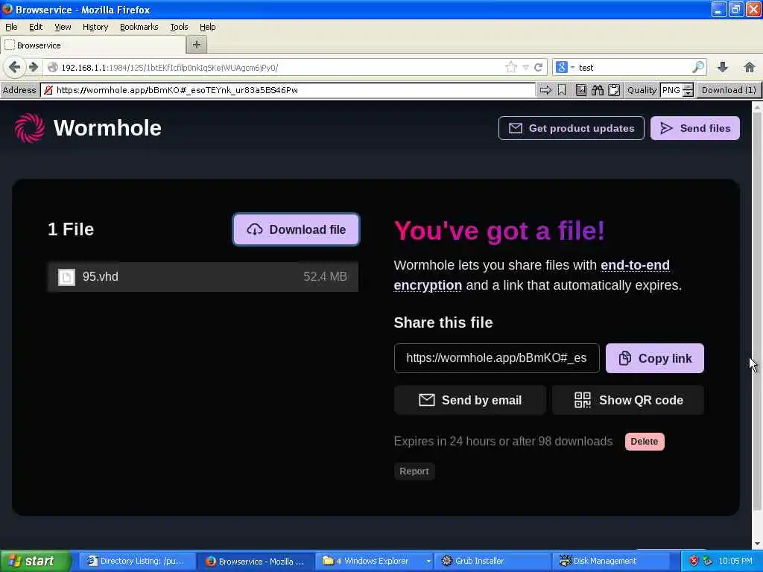Click the Send files button

[x=695, y=128]
